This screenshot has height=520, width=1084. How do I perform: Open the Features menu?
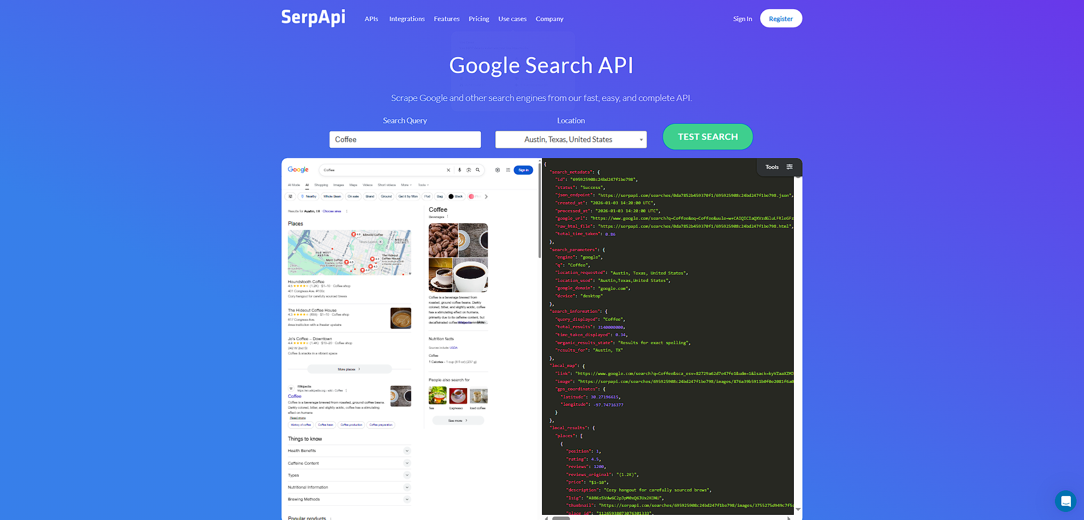(447, 19)
